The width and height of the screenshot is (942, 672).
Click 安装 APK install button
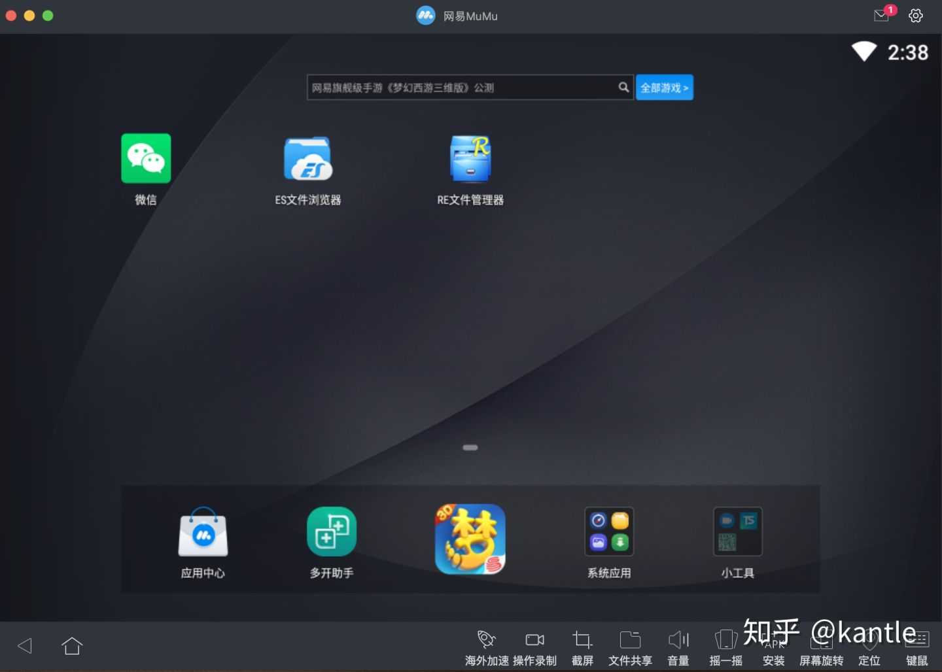(x=774, y=648)
